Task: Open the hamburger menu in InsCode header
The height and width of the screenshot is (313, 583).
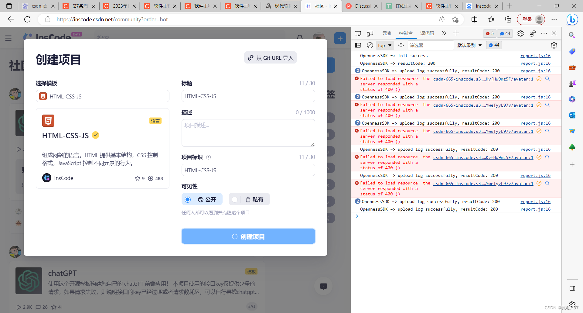Action: pyautogui.click(x=9, y=38)
